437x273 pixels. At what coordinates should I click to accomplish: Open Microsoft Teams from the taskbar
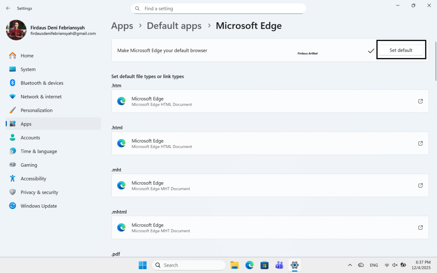pyautogui.click(x=279, y=265)
